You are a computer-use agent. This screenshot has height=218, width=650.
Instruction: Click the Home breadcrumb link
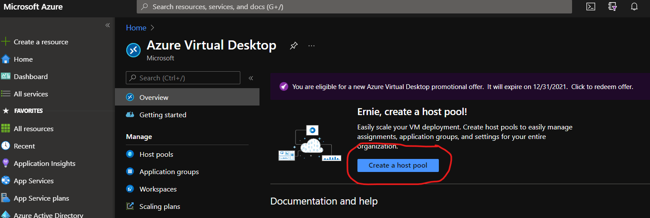pos(136,27)
